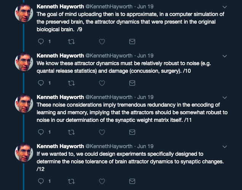Image resolution: width=242 pixels, height=190 pixels.
Task: Like the /10 robust to noise tweet
Action: [x=102, y=83]
